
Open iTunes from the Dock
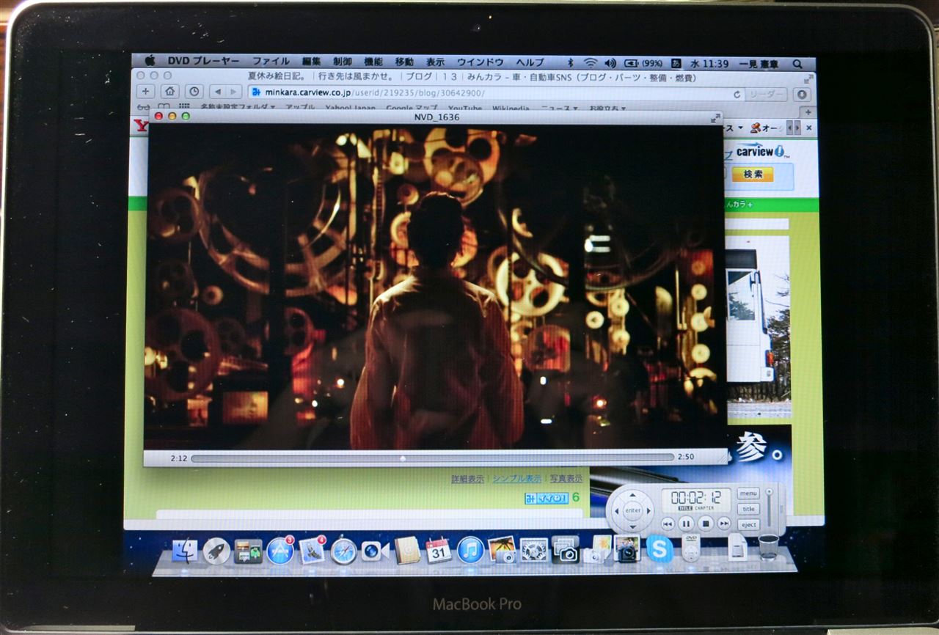[x=470, y=550]
